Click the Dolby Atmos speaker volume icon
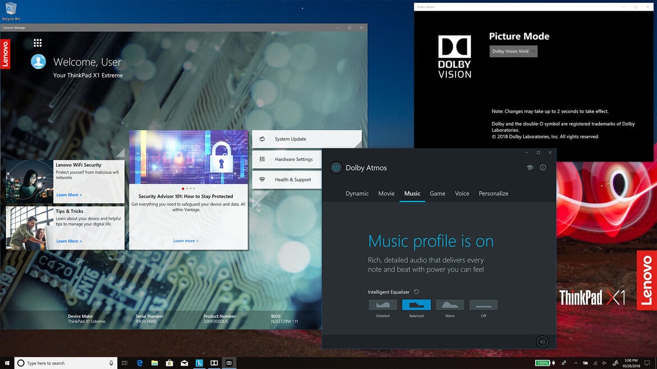657x369 pixels. 542,342
